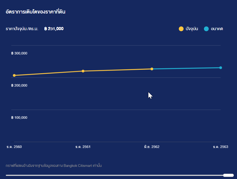This screenshot has height=179, width=237.
Task: Click the ธ.ค. 2561 x-axis label
Action: [83, 147]
